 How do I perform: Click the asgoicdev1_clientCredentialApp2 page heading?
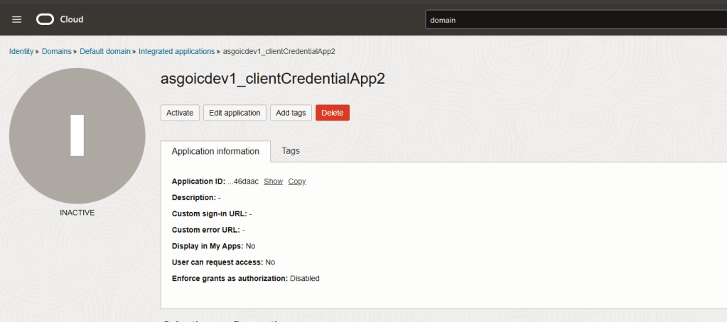tap(273, 79)
